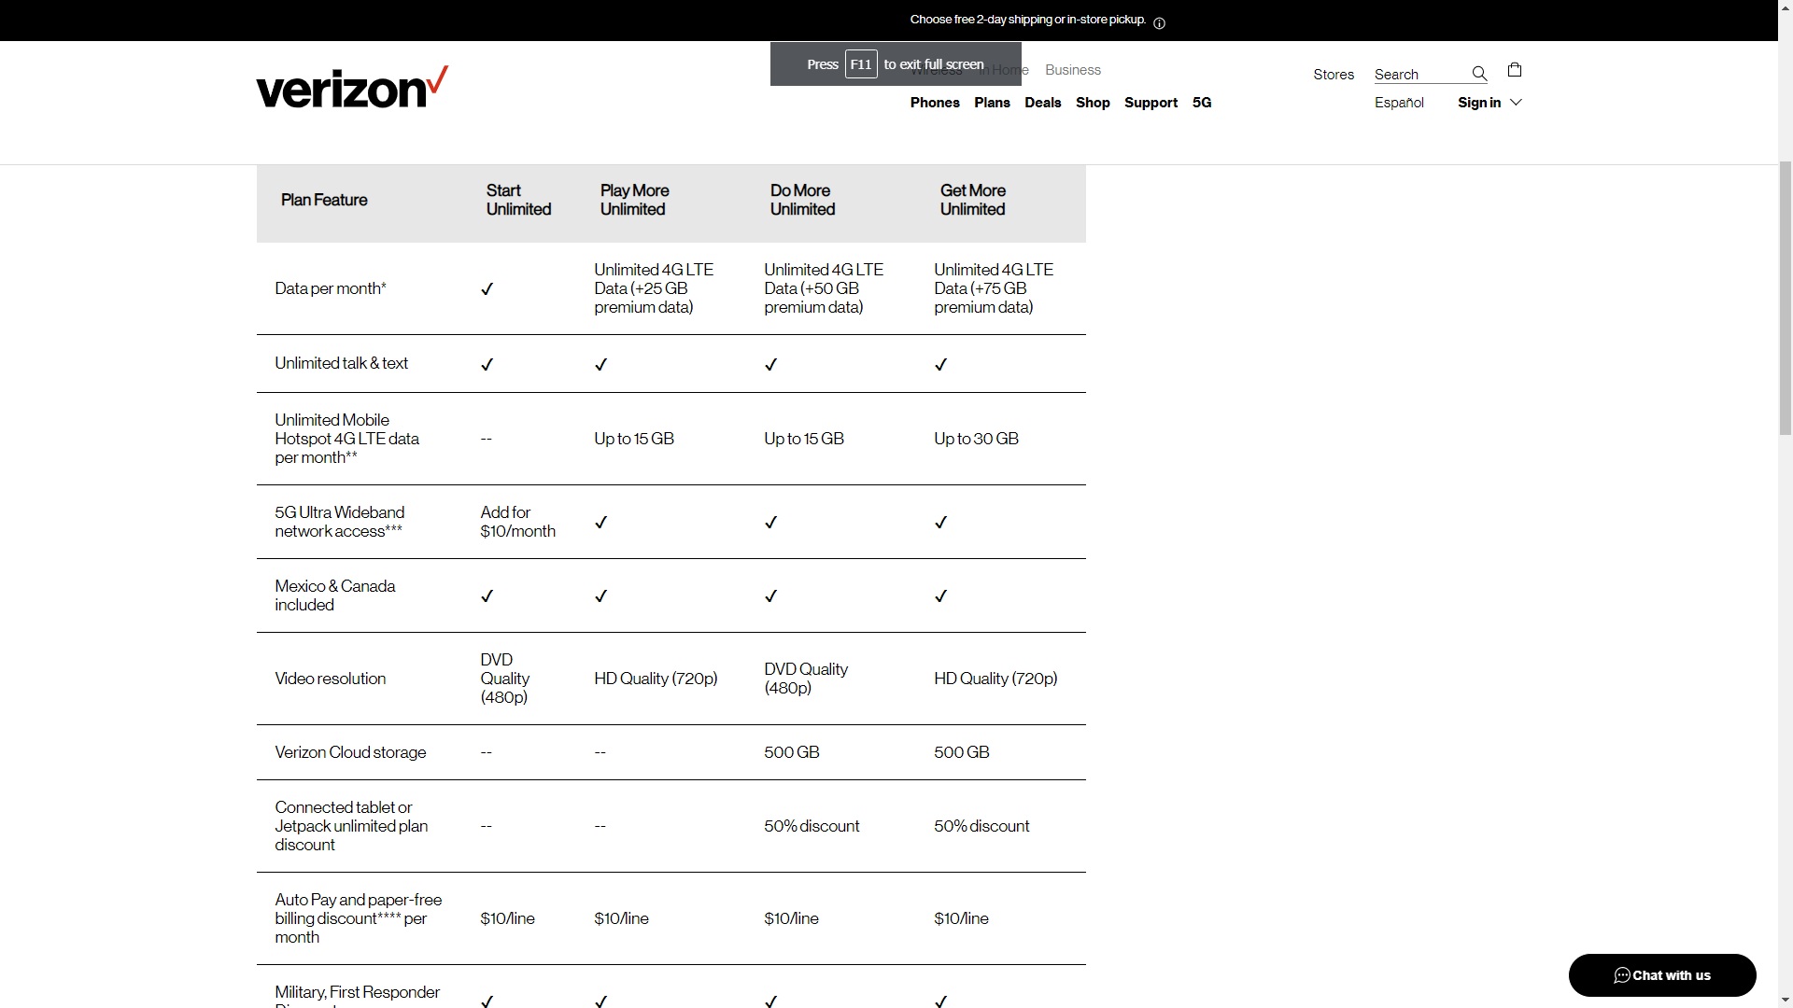Open the Stores link

(1334, 75)
